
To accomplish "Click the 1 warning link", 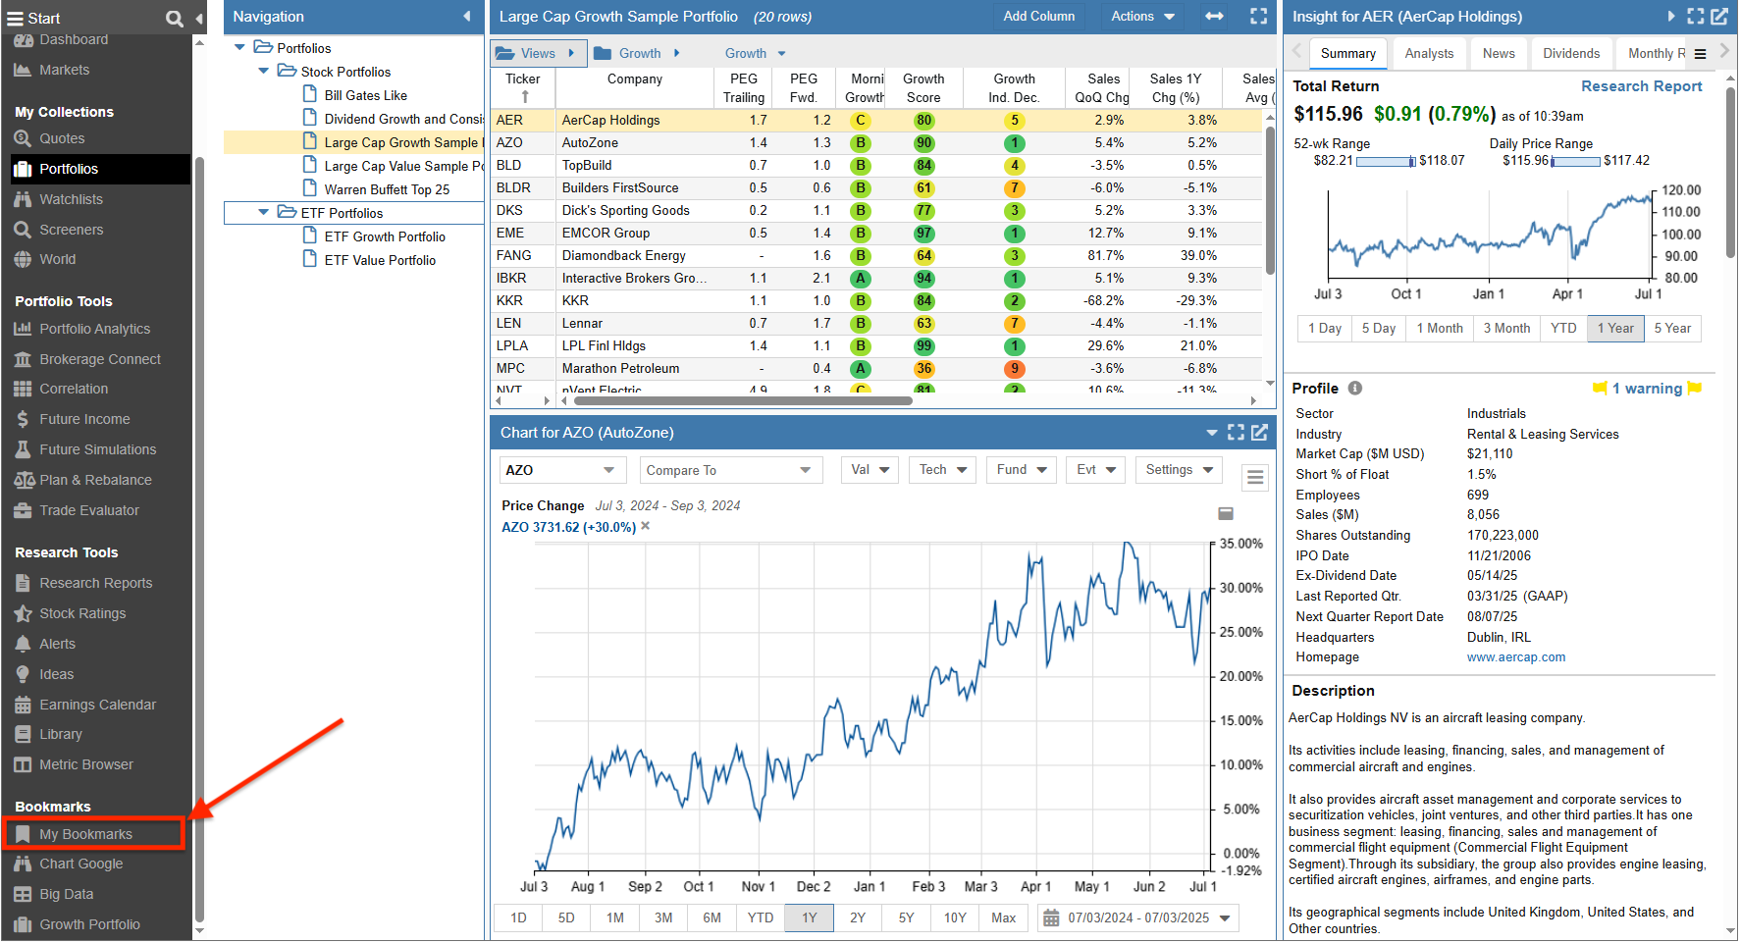I will click(1646, 389).
